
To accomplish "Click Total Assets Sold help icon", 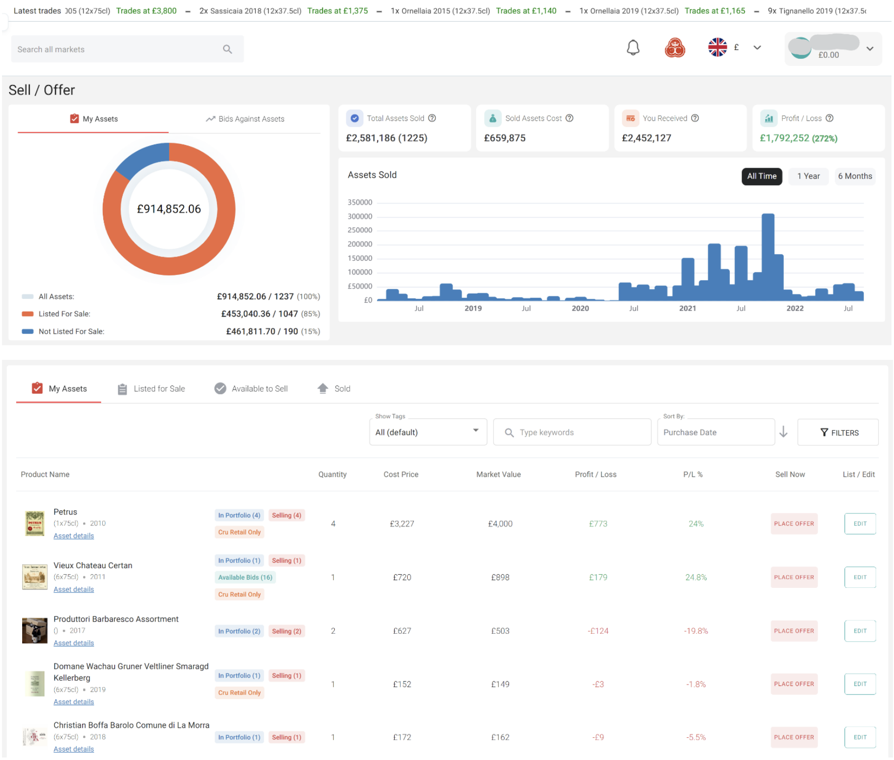I will click(x=432, y=118).
